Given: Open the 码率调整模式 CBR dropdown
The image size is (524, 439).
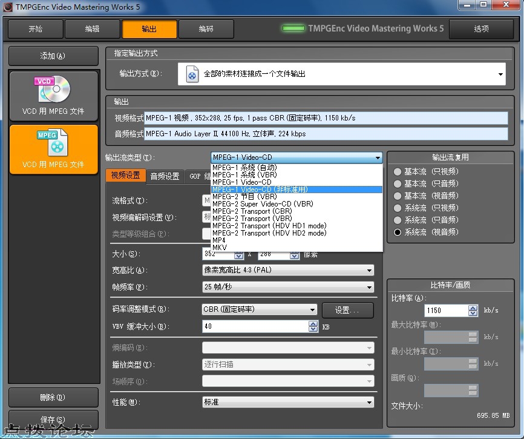Looking at the screenshot, I should (x=260, y=309).
